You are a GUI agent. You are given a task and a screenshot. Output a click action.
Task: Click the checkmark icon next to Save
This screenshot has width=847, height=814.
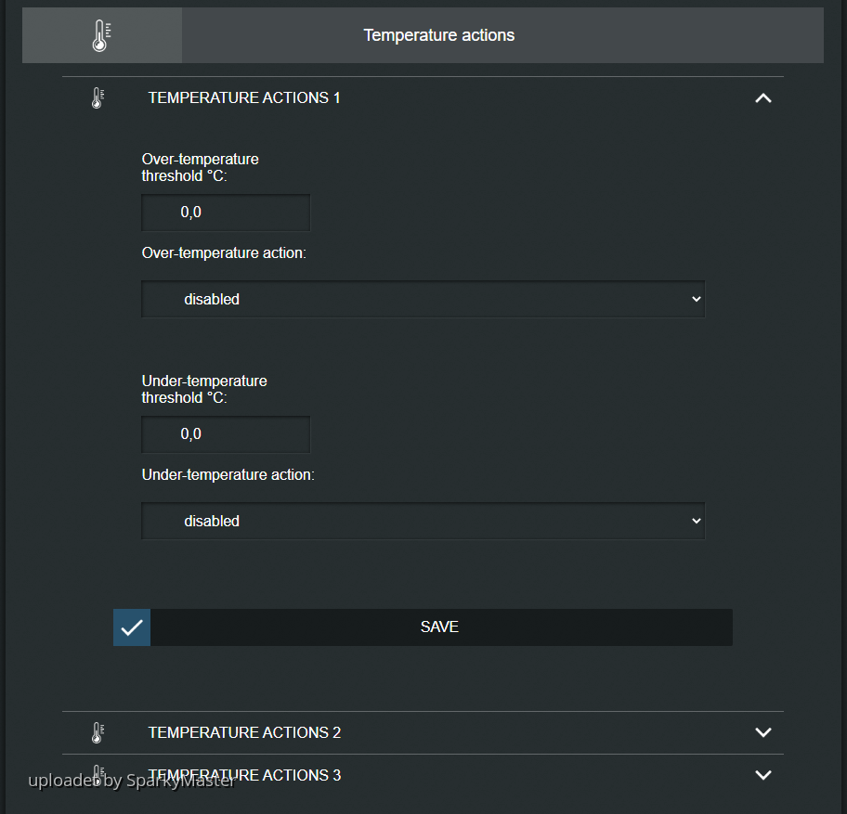point(132,627)
